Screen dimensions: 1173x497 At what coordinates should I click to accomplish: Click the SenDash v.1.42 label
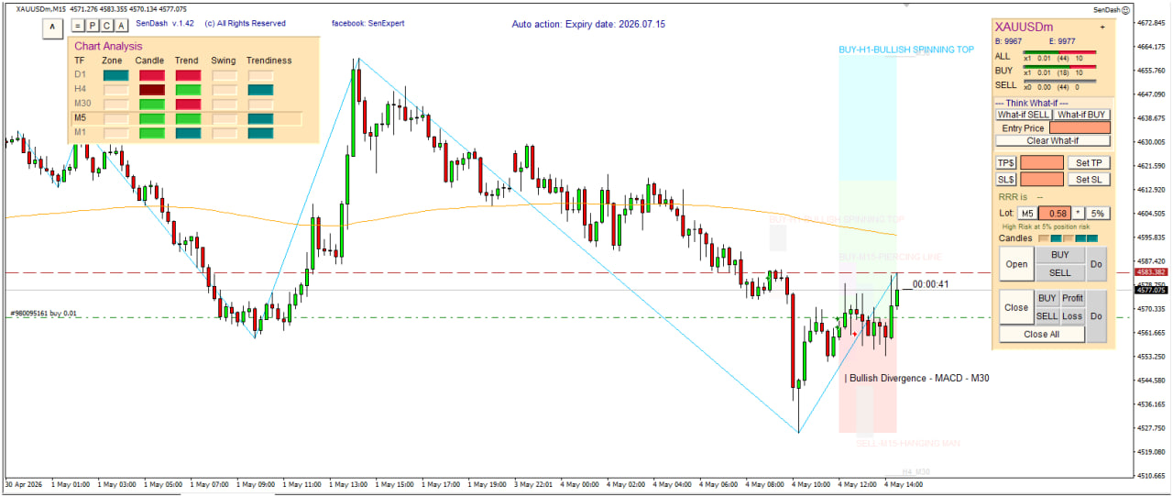pyautogui.click(x=165, y=24)
